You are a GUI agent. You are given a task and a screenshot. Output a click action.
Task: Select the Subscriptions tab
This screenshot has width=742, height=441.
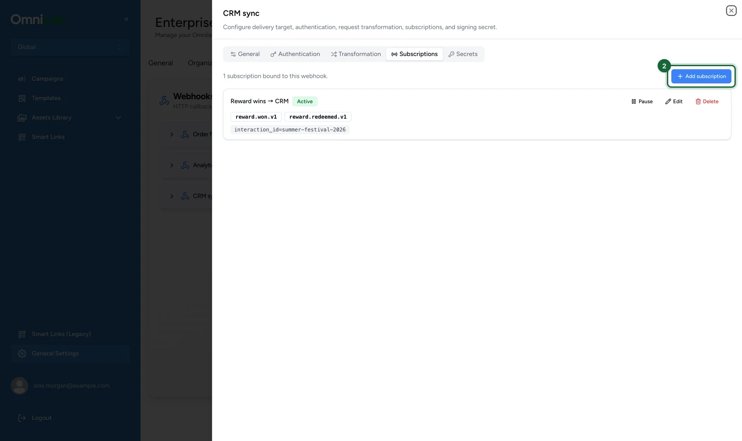(414, 54)
